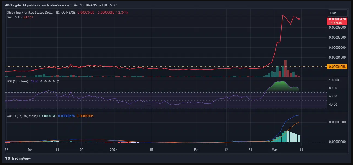Image resolution: width=353 pixels, height=165 pixels.
Task: Click the 79.96 RSI value
Action: (34, 81)
